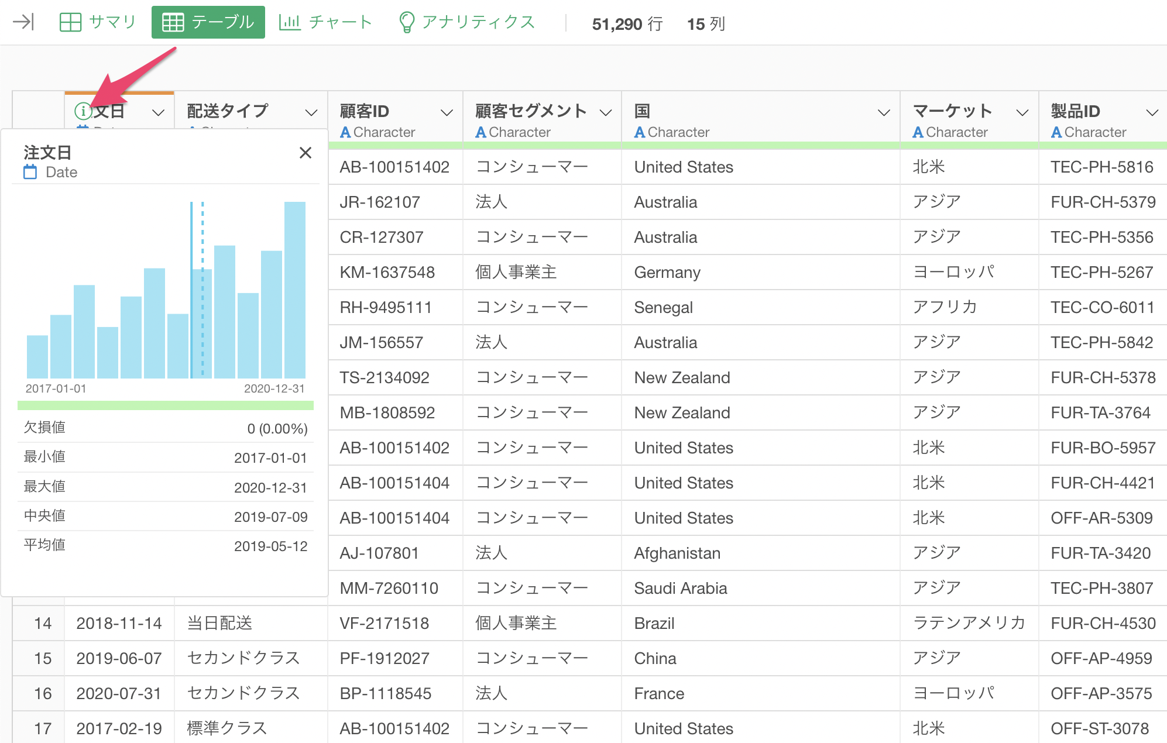Viewport: 1167px width, 743px height.
Task: Open the マーケット column dropdown menu
Action: [1022, 112]
